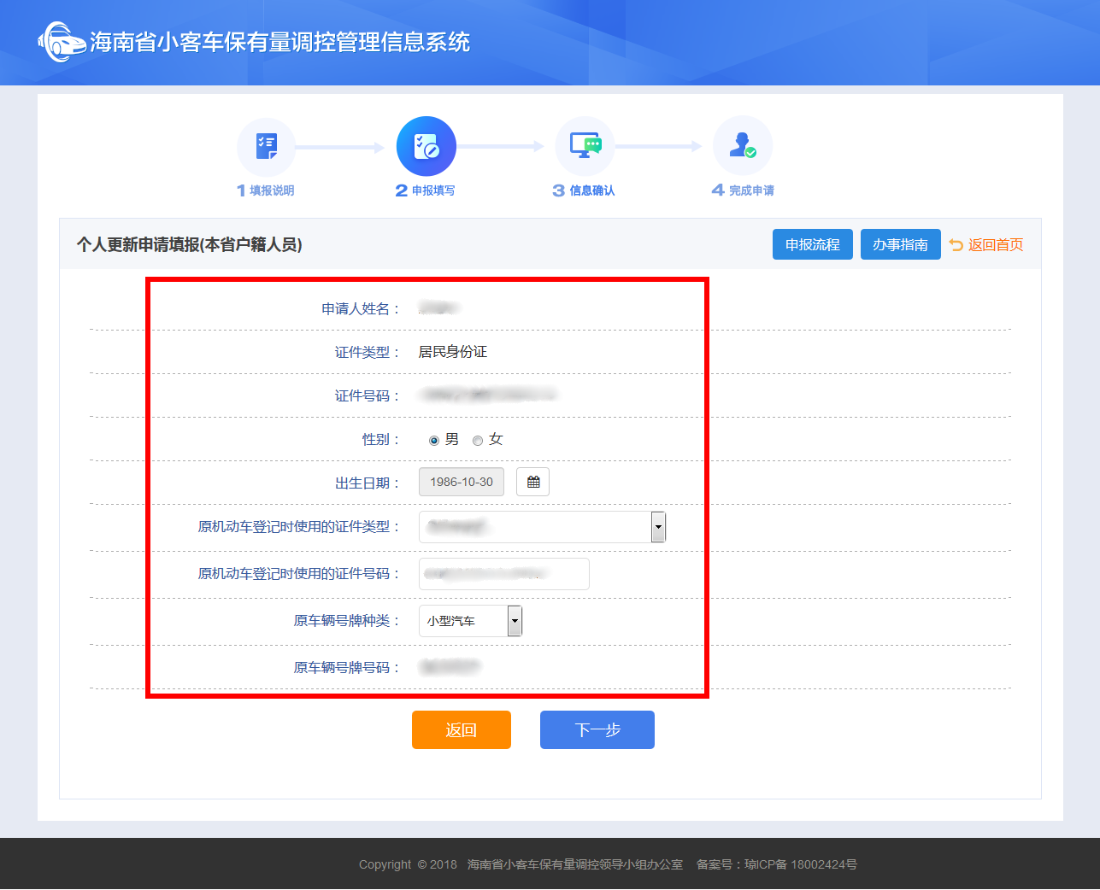Click the 填报说明 step label
Screen dimensions: 1100x890
272,190
